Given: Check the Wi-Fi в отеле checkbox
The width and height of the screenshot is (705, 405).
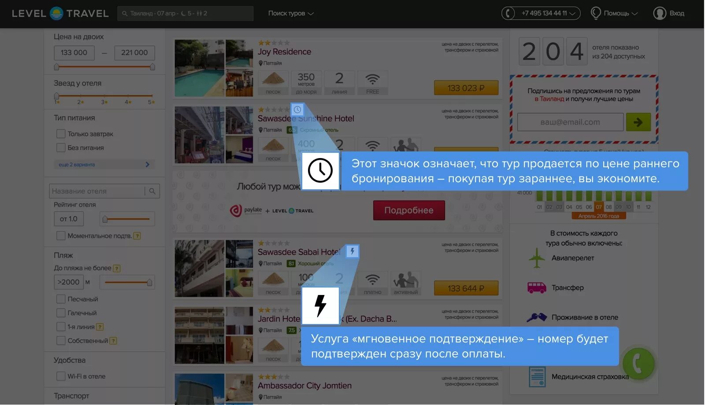Looking at the screenshot, I should tap(61, 376).
